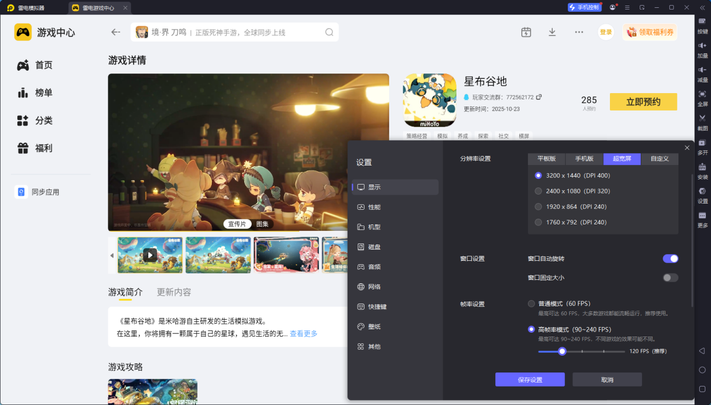This screenshot has width=711, height=405.
Task: Enable fixed window size (窗口固定大小) switch
Action: (670, 278)
